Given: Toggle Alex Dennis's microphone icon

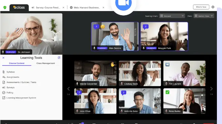Looking at the screenshot, I should tap(94, 48).
